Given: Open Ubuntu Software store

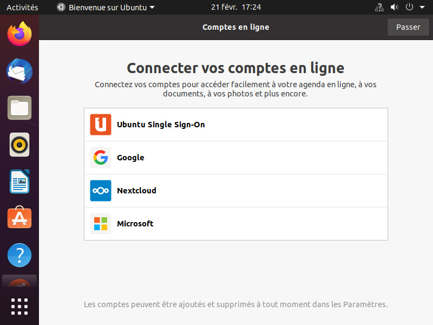Looking at the screenshot, I should [19, 218].
